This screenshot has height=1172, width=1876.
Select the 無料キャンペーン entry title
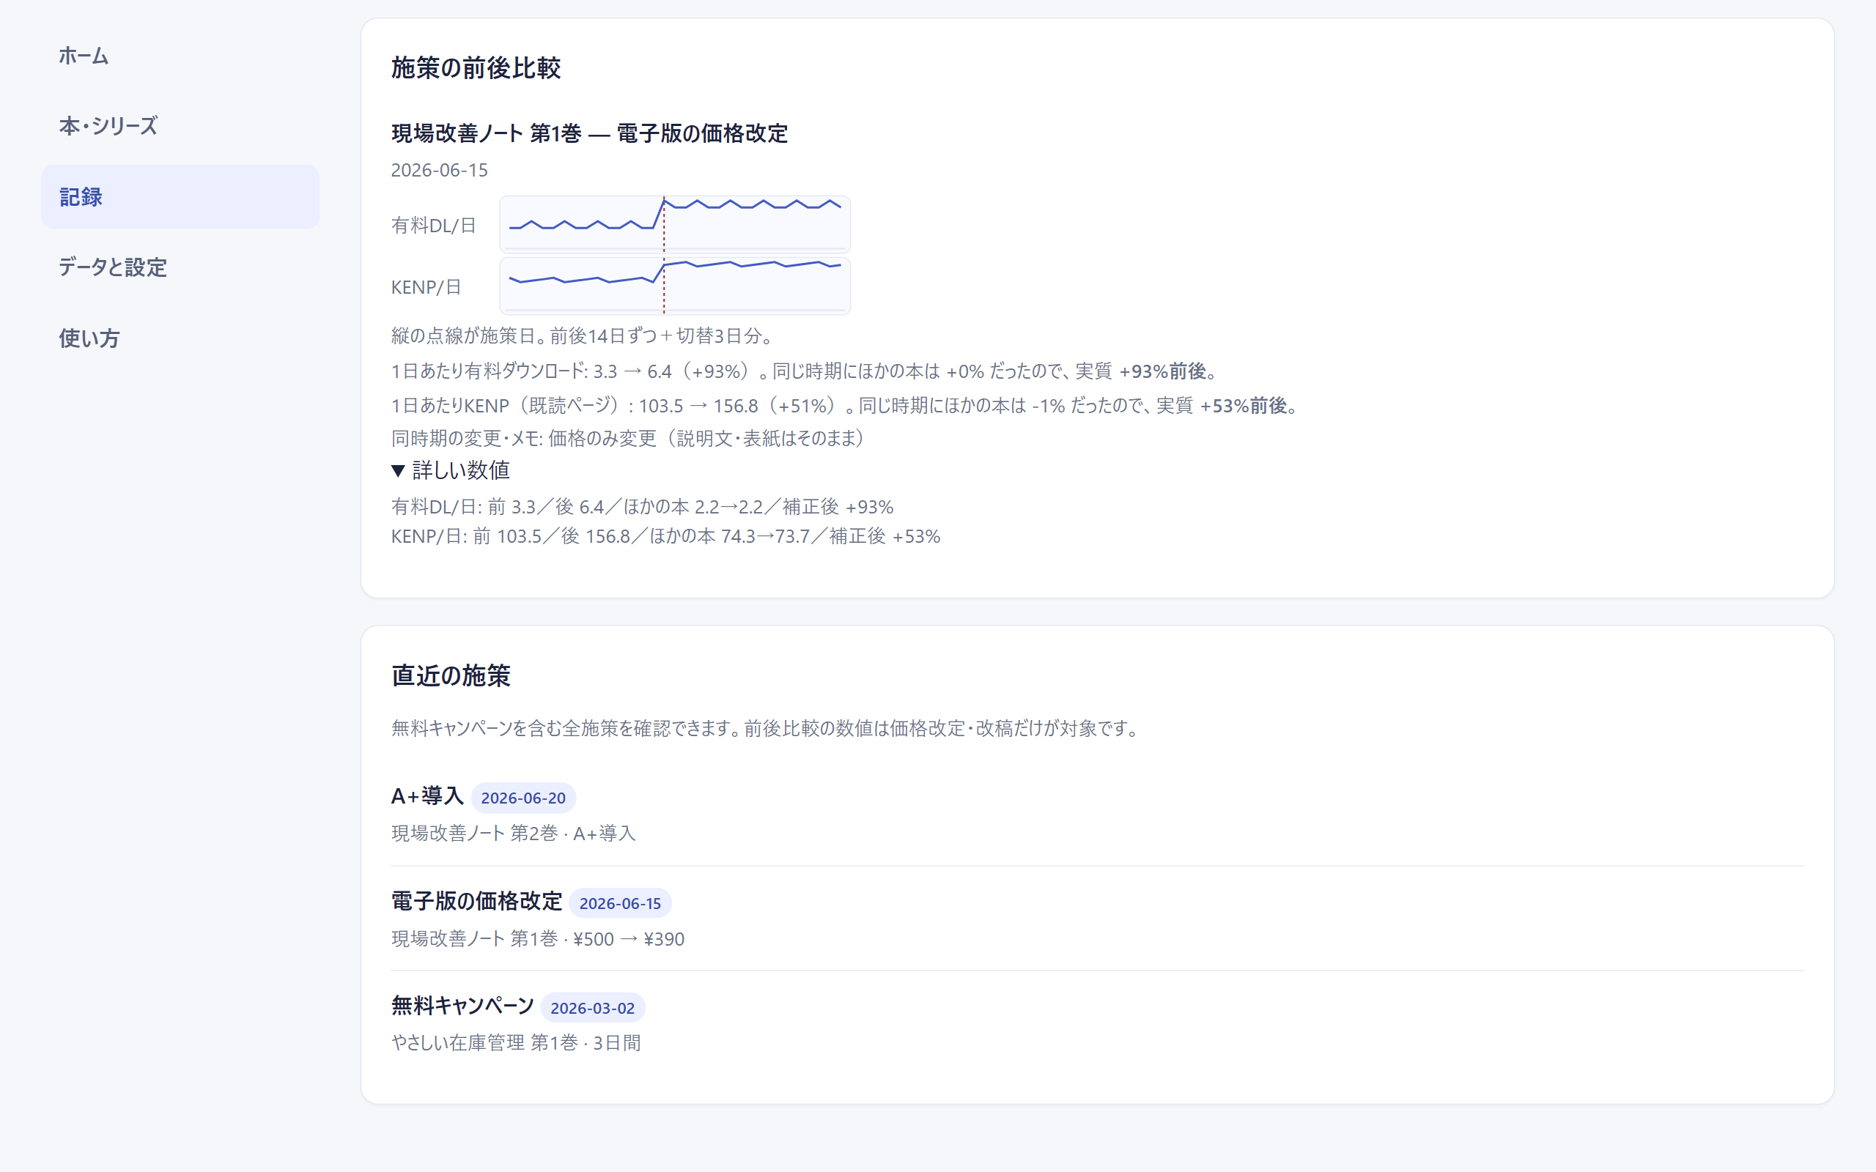click(x=462, y=1005)
